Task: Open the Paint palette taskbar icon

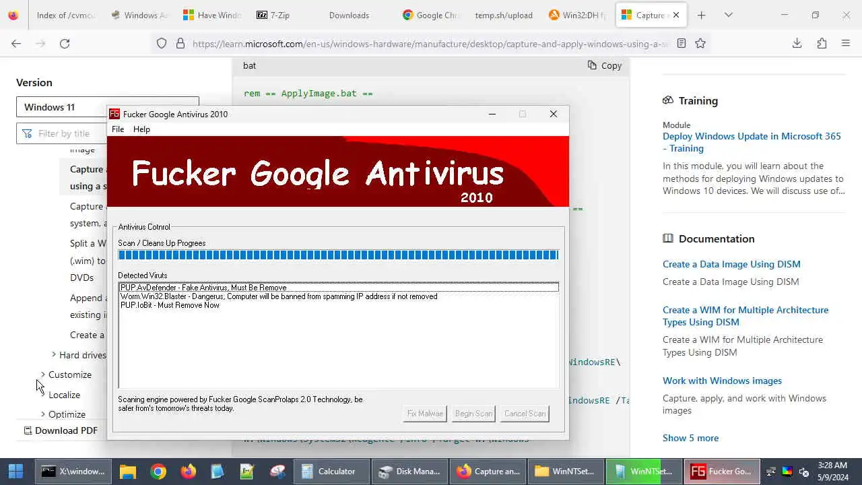Action: click(x=277, y=472)
